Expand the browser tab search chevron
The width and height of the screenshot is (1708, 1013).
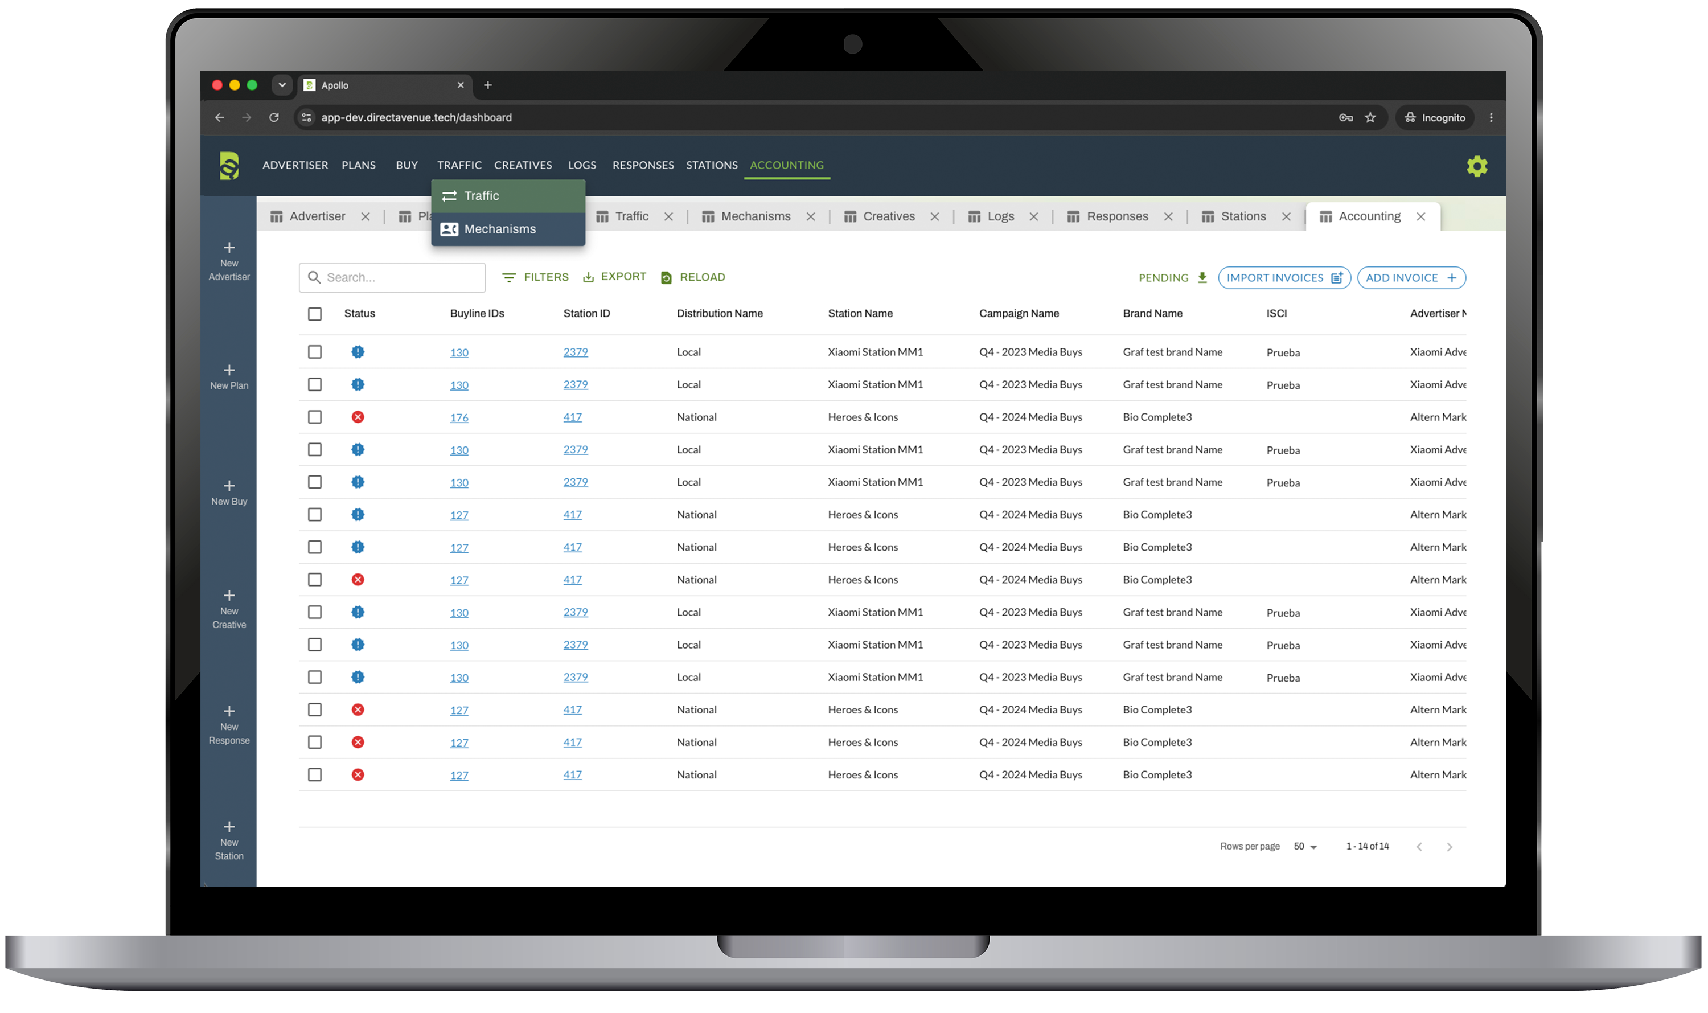[281, 85]
